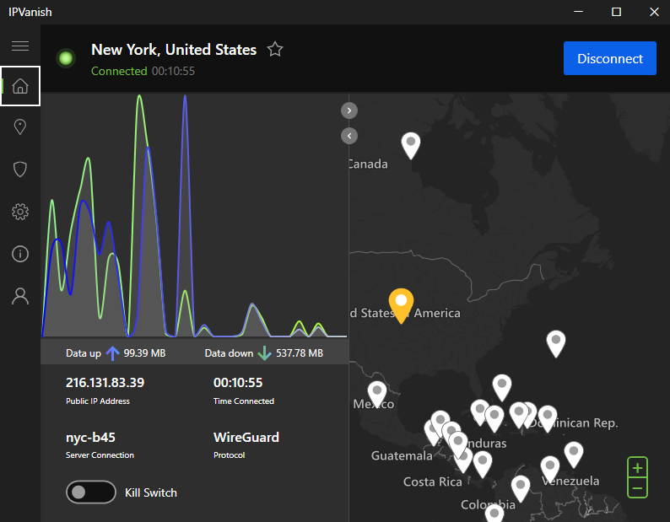Click the WireGuard protocol label
The image size is (670, 522).
(x=246, y=438)
